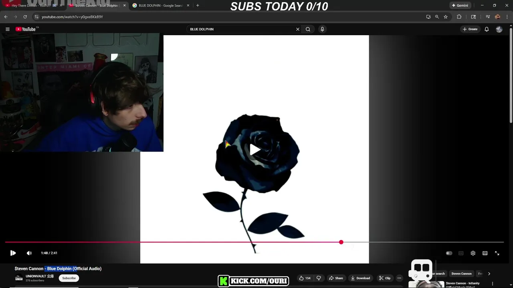Toggle the autoplay switch

coord(449,253)
